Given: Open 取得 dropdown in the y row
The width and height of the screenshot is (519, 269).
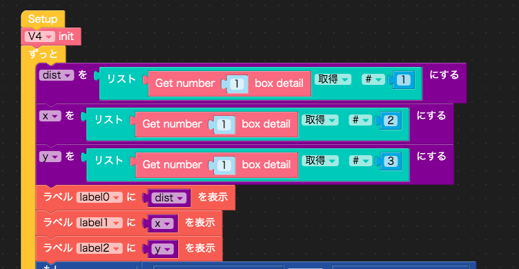Looking at the screenshot, I should pos(320,161).
